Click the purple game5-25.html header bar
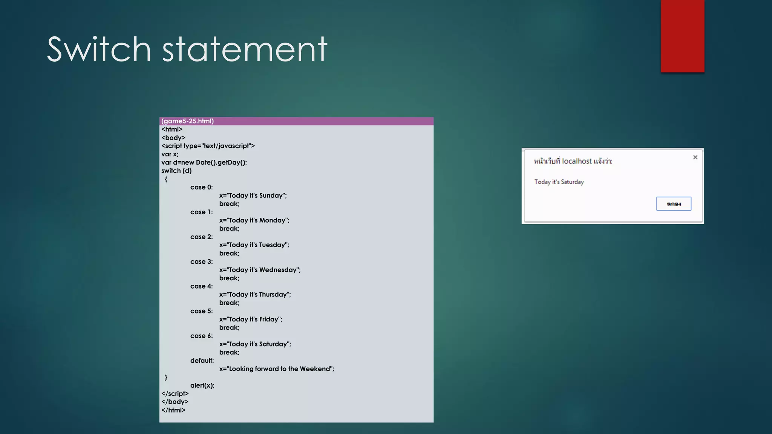Screen dimensions: 772x434 point(296,121)
